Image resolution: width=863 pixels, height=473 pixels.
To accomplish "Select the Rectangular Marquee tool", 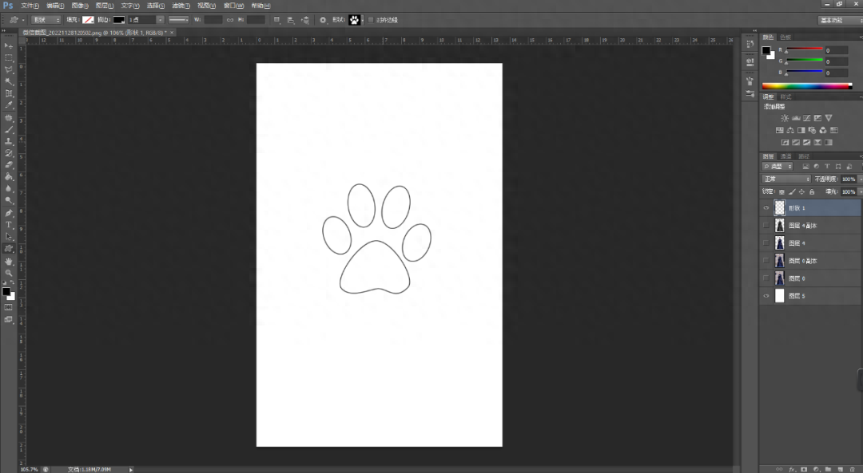I will pyautogui.click(x=8, y=57).
